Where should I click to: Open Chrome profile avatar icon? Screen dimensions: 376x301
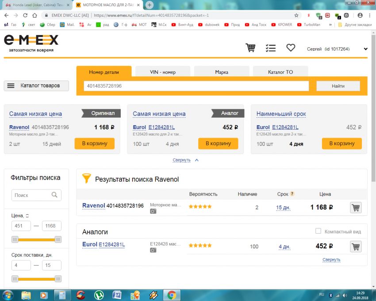tap(360, 15)
